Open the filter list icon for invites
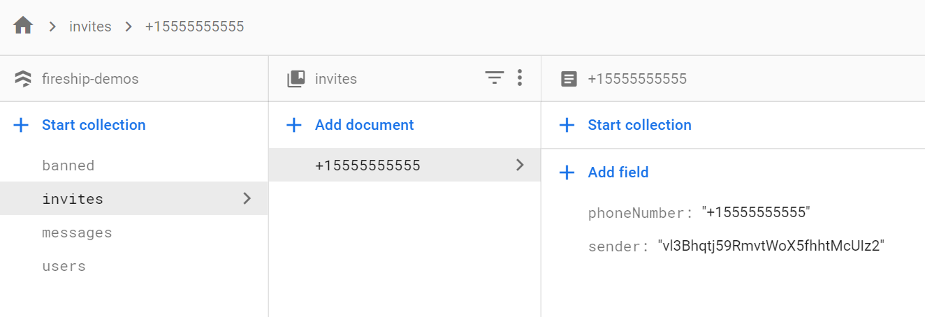The height and width of the screenshot is (317, 925). pos(495,78)
